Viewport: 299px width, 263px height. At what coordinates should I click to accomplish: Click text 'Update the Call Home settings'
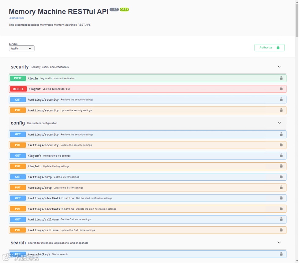(78, 230)
